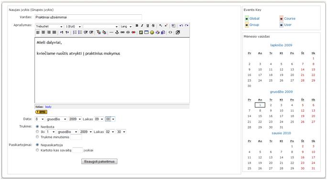Set left-to-right text direction
This screenshot has height=180, width=327.
pyautogui.click(x=62, y=32)
